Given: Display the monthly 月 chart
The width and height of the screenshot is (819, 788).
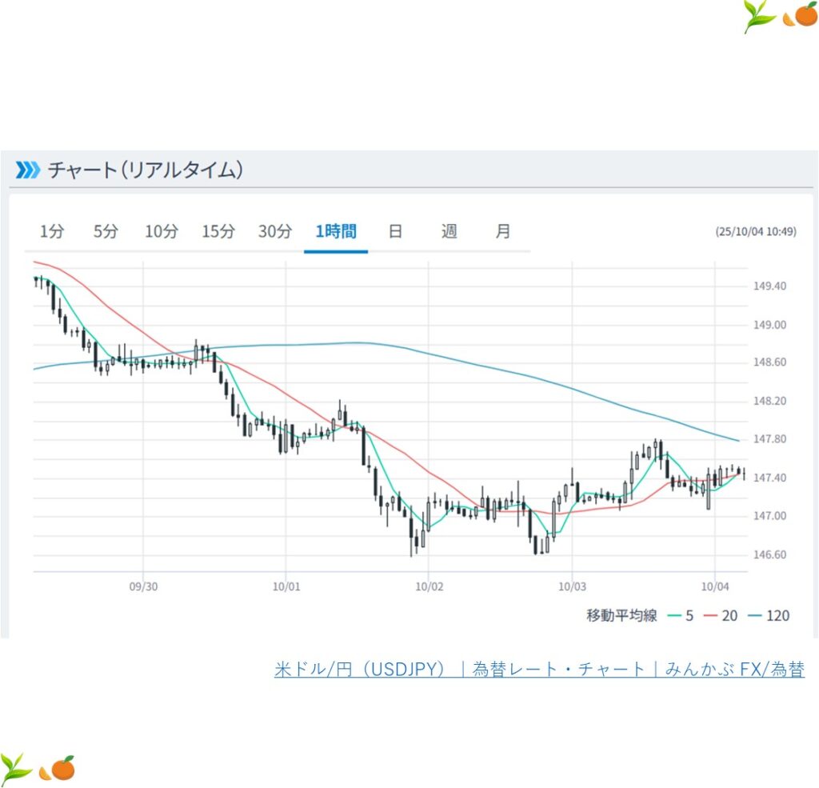Looking at the screenshot, I should [502, 232].
